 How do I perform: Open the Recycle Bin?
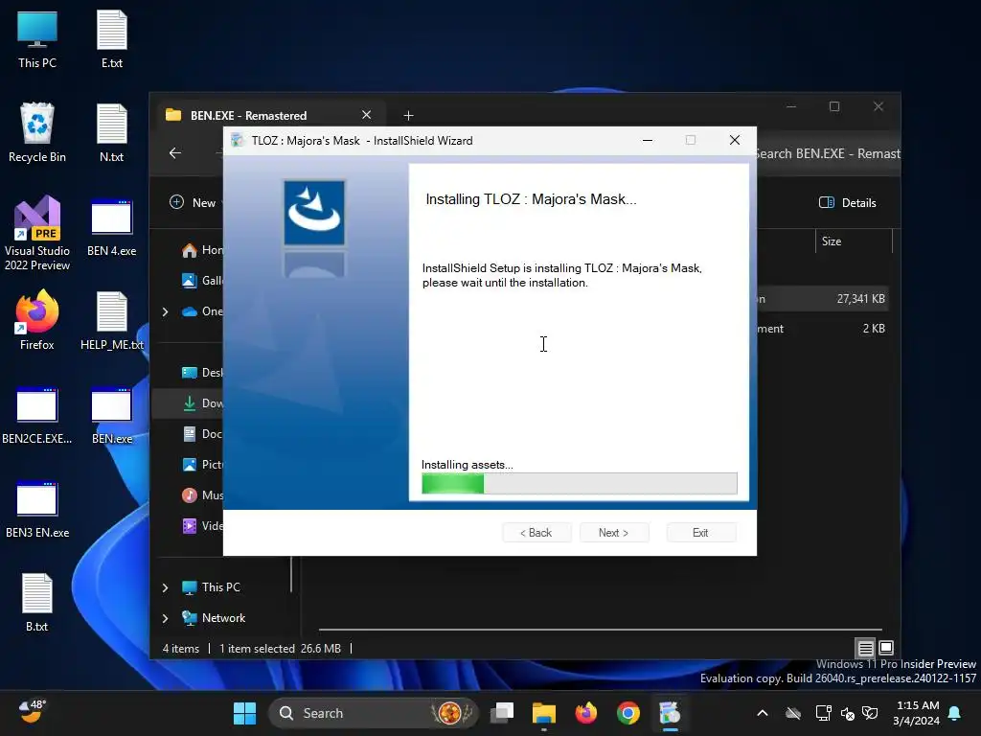click(x=37, y=132)
